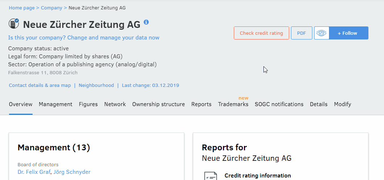384x180 pixels.
Task: Click the eye watch icon
Action: pos(321,33)
